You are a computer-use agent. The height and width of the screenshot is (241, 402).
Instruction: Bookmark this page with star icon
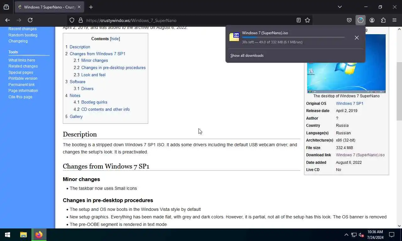[307, 20]
